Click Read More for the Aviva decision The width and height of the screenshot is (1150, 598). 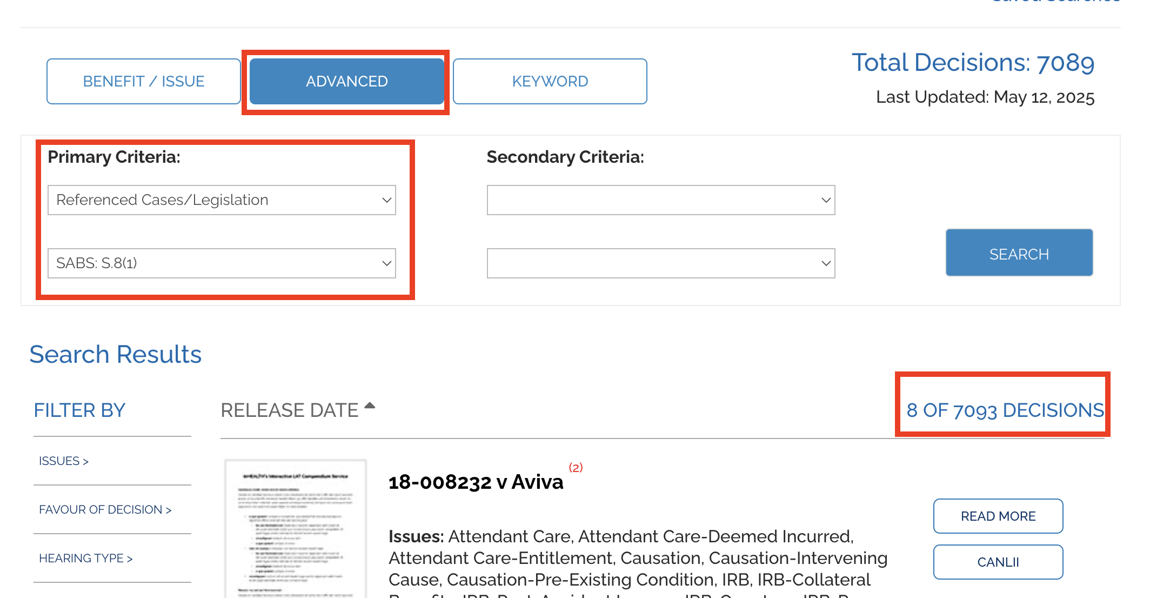(998, 516)
